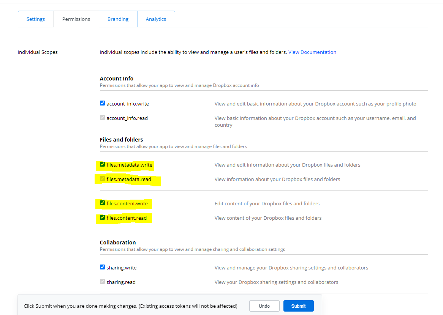The height and width of the screenshot is (315, 443).
Task: Open the View Documentation link
Action: (x=312, y=52)
